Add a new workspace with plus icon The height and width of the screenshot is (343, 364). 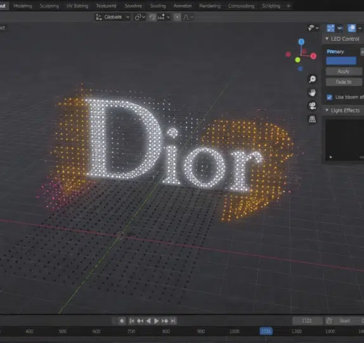(x=289, y=6)
